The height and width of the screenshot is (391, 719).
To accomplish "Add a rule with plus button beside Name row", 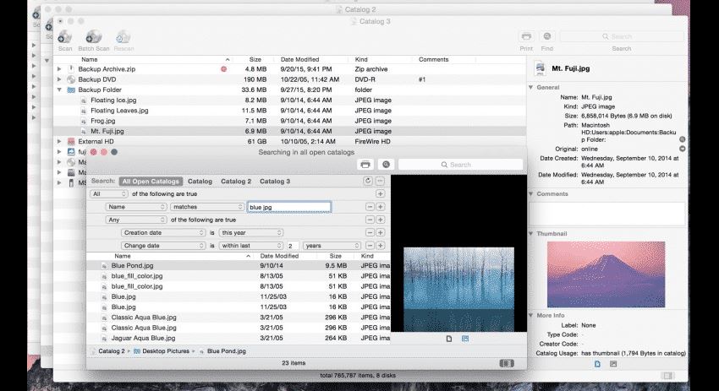I will point(380,207).
